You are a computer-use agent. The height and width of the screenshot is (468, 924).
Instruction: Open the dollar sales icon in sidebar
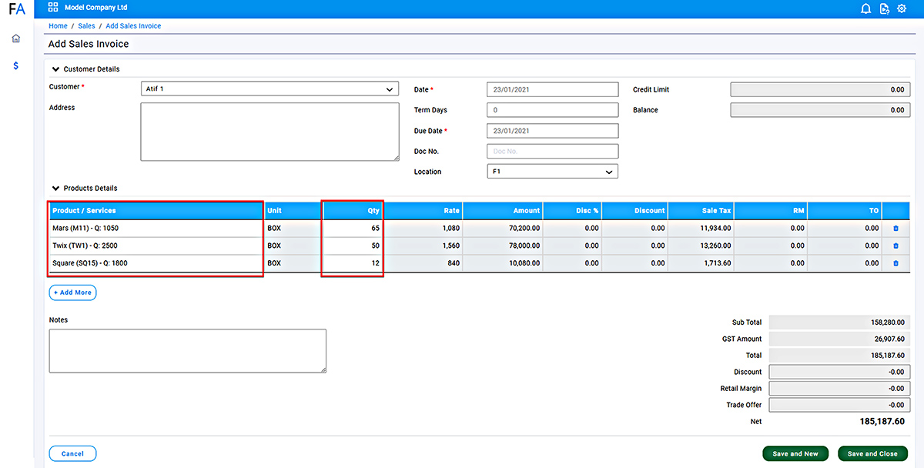tap(16, 66)
